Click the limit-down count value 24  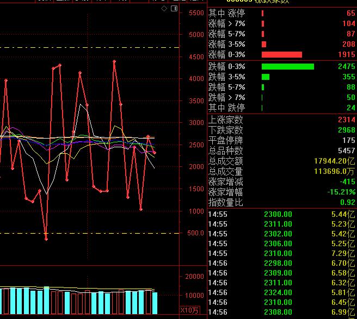pyautogui.click(x=351, y=108)
